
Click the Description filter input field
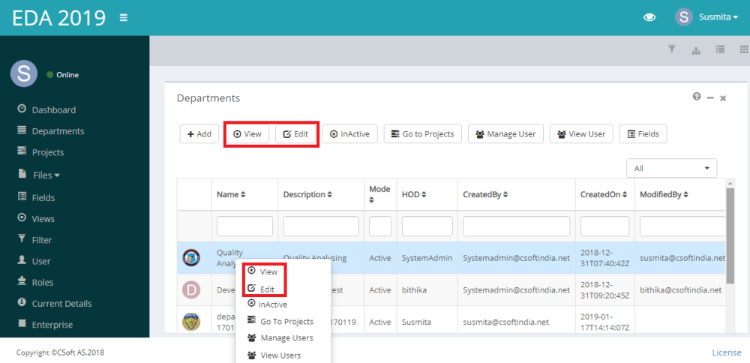tap(321, 226)
